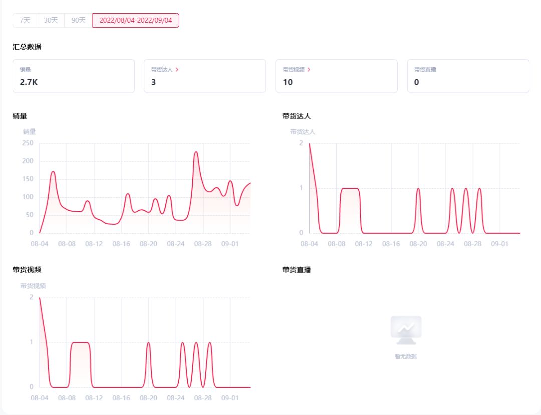The height and width of the screenshot is (415, 541).
Task: Switch to the 30天 time range tab
Action: 51,20
